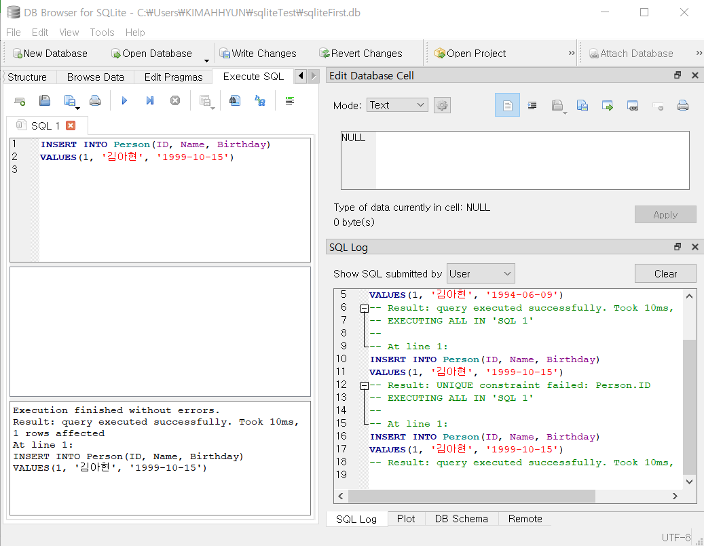Open the View menu
The height and width of the screenshot is (546, 704).
click(69, 33)
